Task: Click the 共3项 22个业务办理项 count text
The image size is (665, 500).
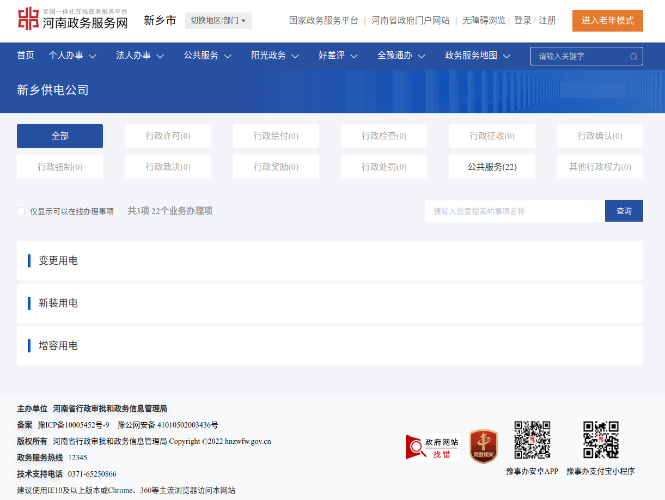Action: pyautogui.click(x=170, y=211)
